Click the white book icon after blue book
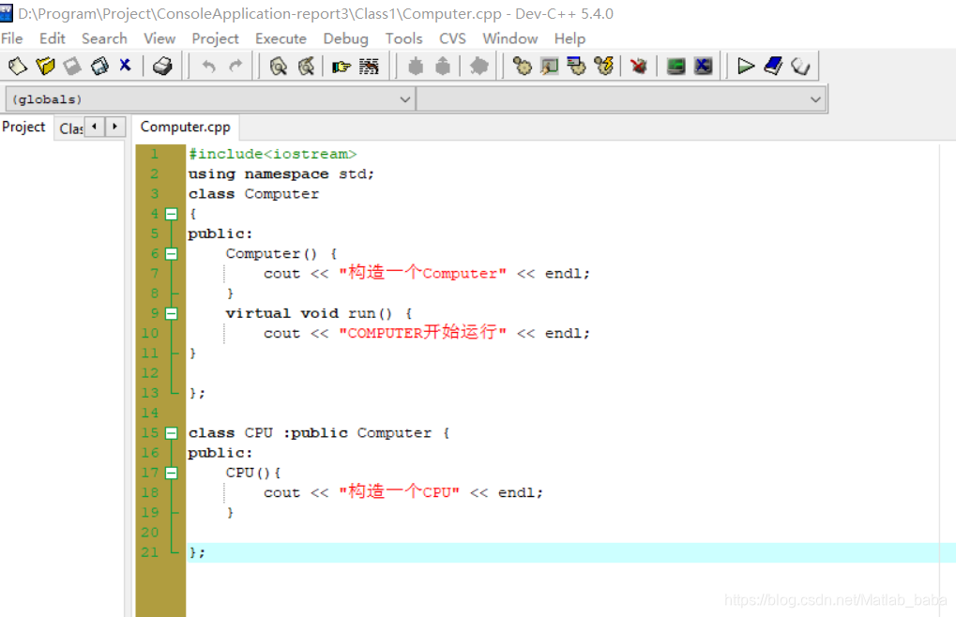 [x=800, y=66]
